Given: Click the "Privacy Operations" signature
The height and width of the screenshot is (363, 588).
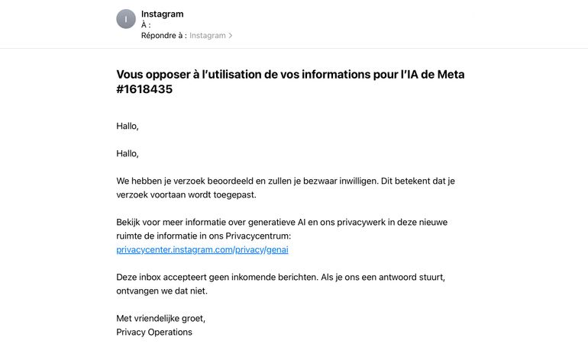Looking at the screenshot, I should 154,332.
